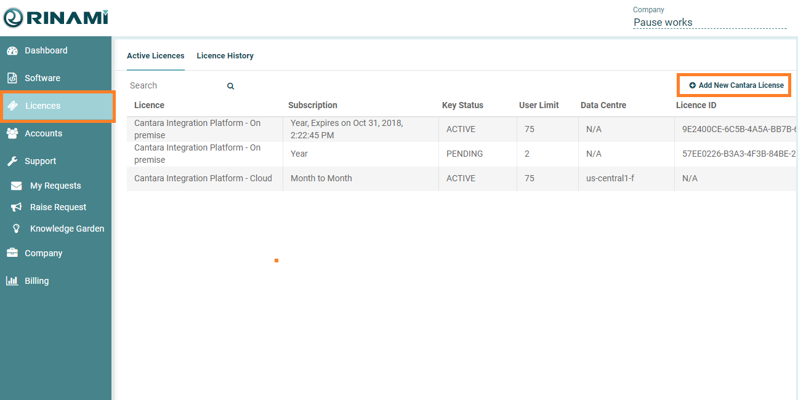
Task: Click the Rinami logo
Action: [55, 18]
